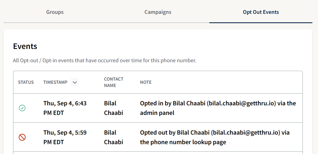Click the 'Opted out by Bilal Chaabi' note
This screenshot has height=154, width=318.
215,132
